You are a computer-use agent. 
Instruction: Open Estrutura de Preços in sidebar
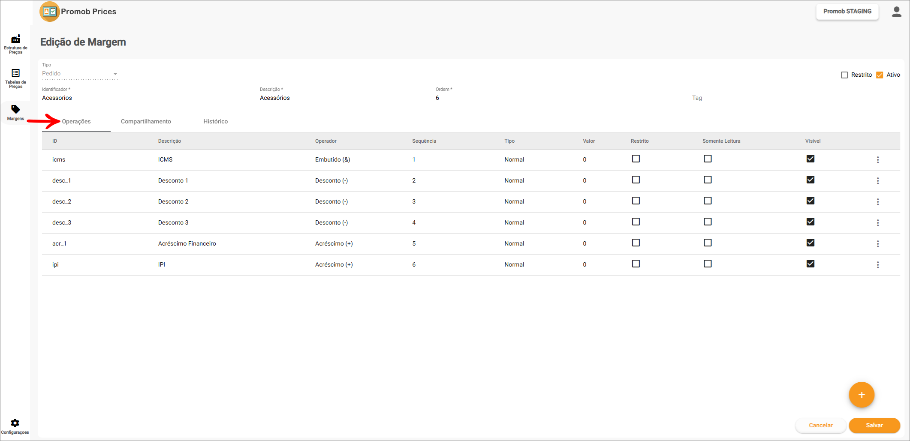click(x=15, y=44)
